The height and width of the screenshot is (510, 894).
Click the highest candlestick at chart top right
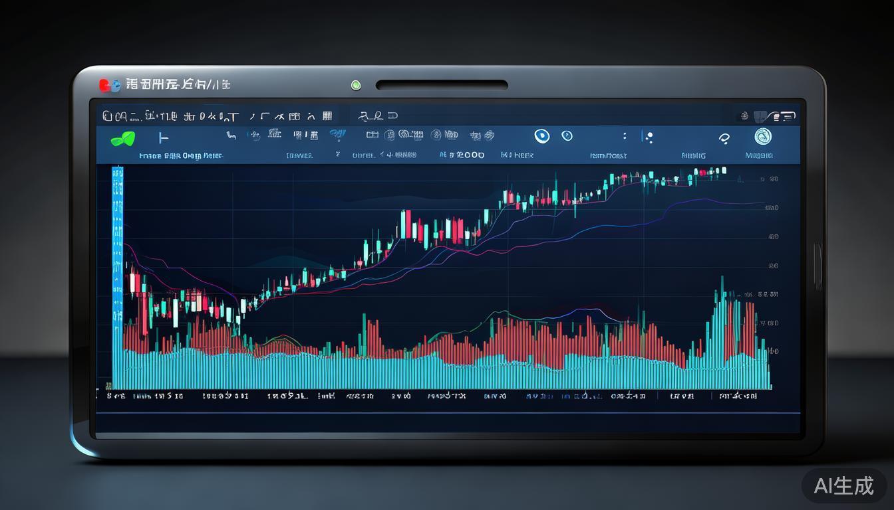pyautogui.click(x=700, y=172)
